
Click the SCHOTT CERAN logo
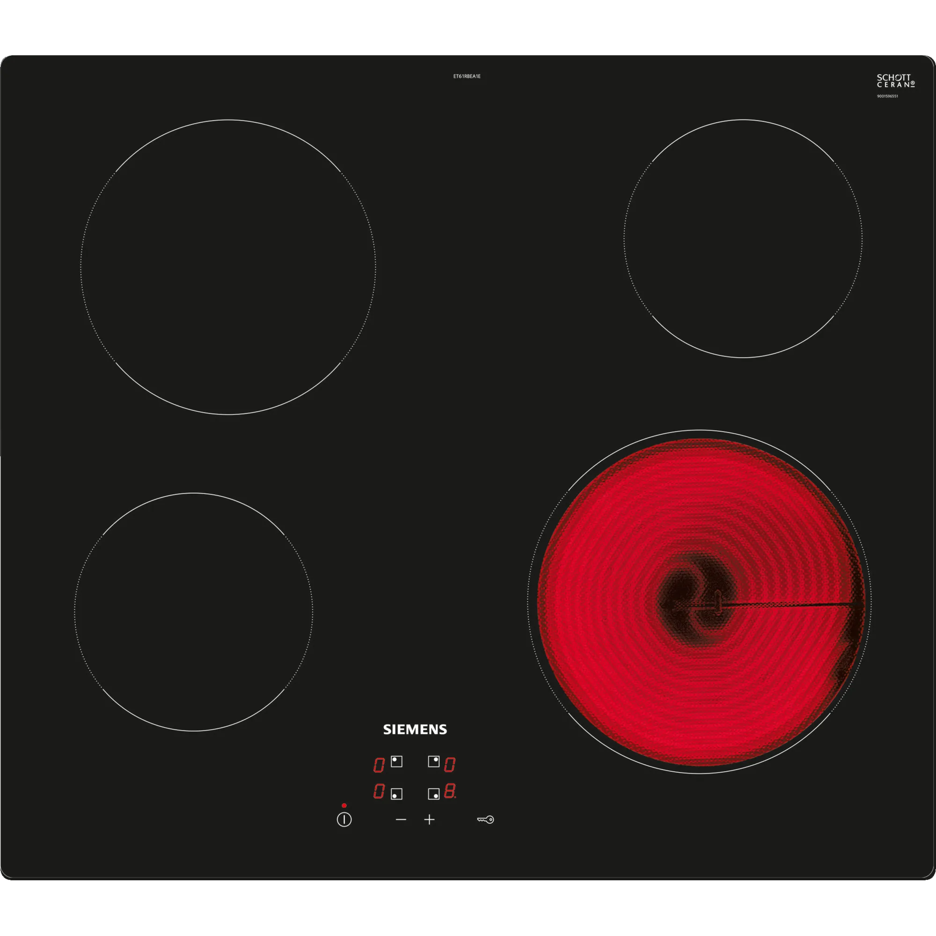(895, 81)
